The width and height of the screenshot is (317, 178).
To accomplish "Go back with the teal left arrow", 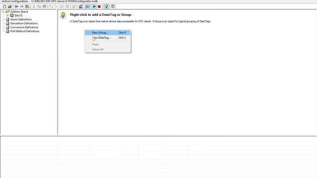I will click(x=16, y=6).
